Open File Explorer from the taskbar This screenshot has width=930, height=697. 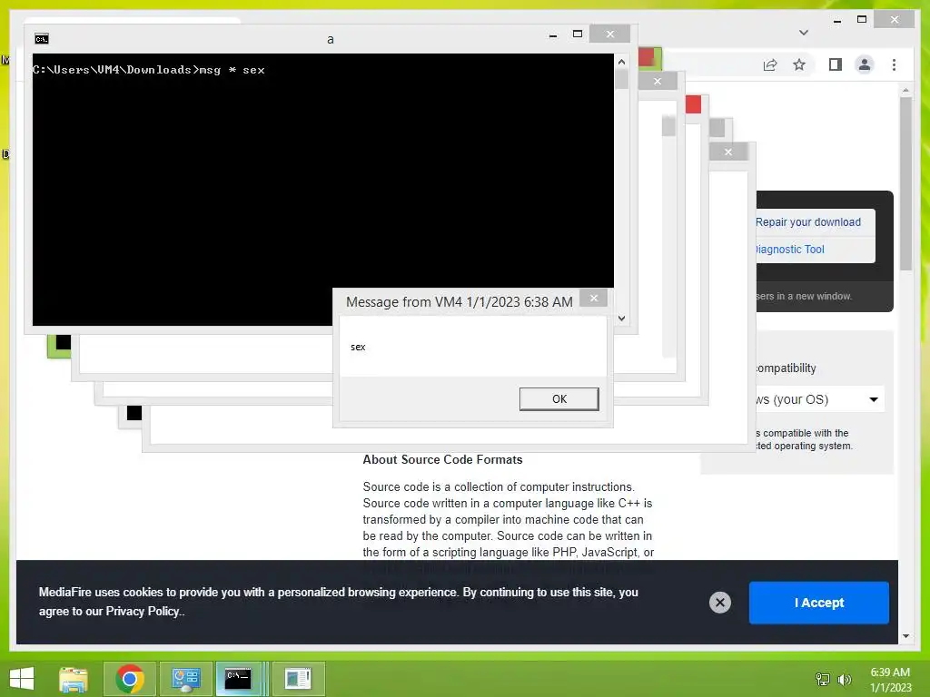[x=74, y=679]
